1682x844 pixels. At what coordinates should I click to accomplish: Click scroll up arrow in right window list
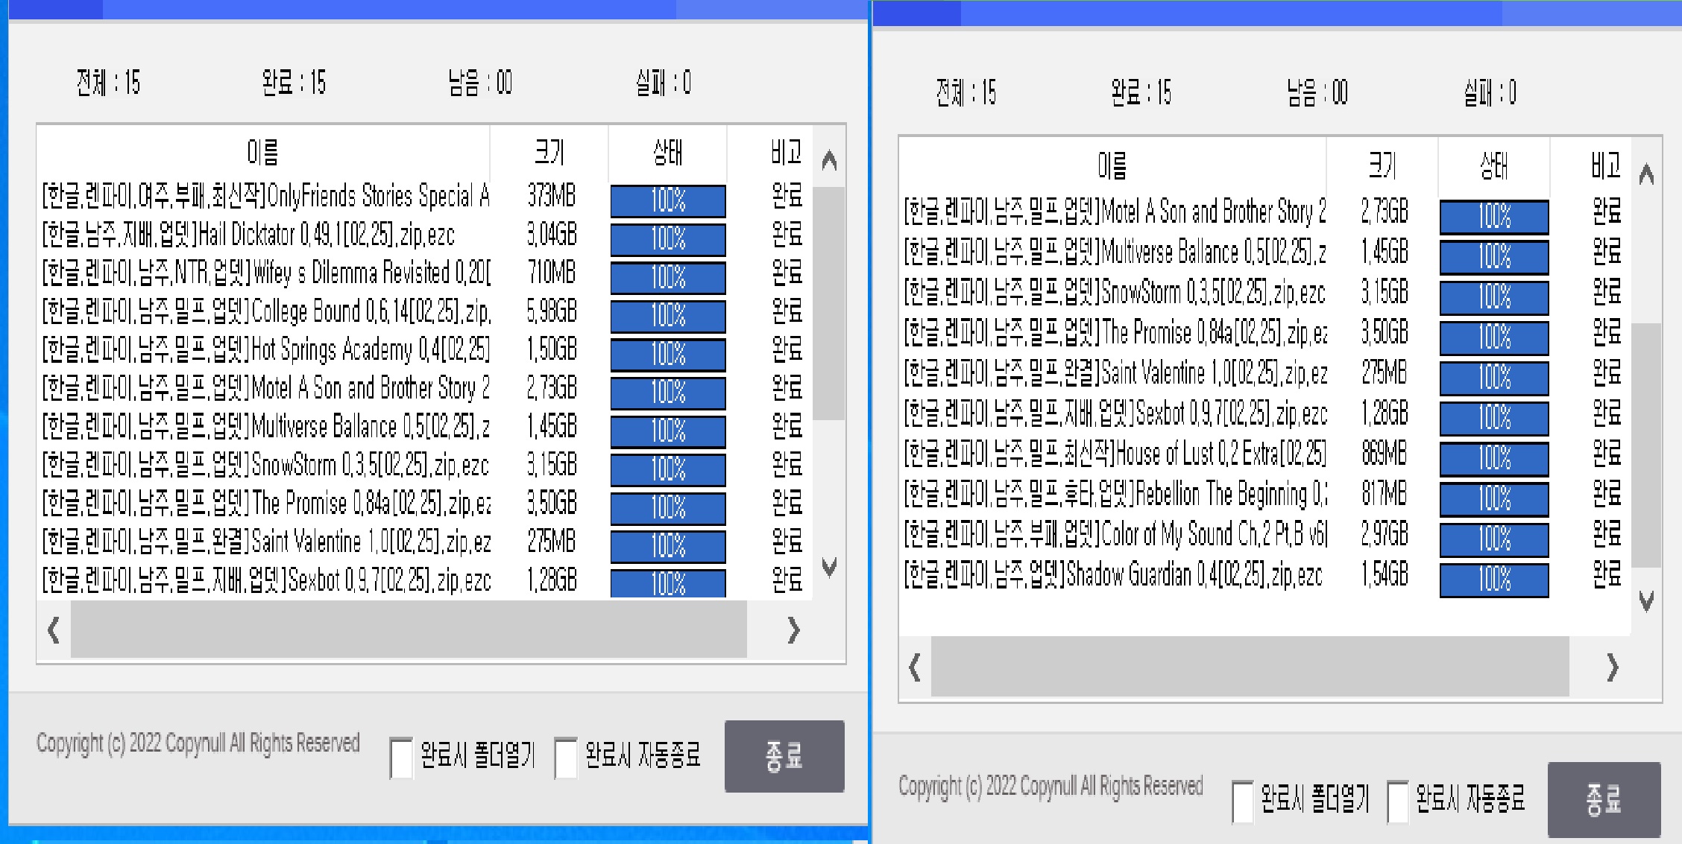coord(1646,174)
